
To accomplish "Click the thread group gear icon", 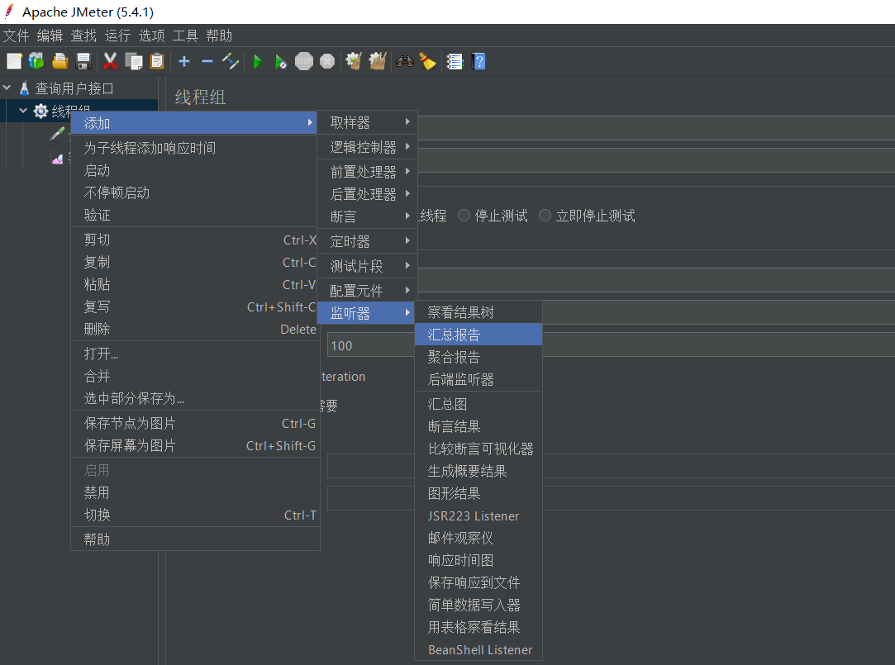I will coord(40,111).
